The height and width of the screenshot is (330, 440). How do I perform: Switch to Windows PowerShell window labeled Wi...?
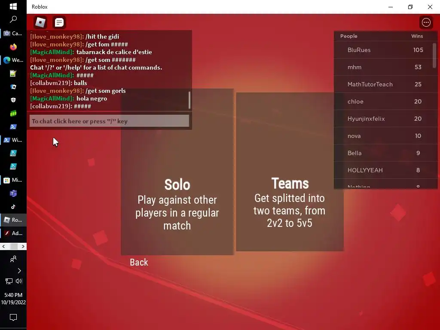(x=13, y=140)
